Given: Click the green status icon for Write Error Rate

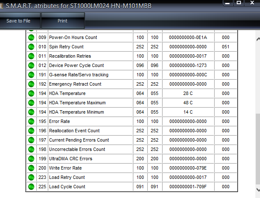Looking at the screenshot, I should click(31, 168).
